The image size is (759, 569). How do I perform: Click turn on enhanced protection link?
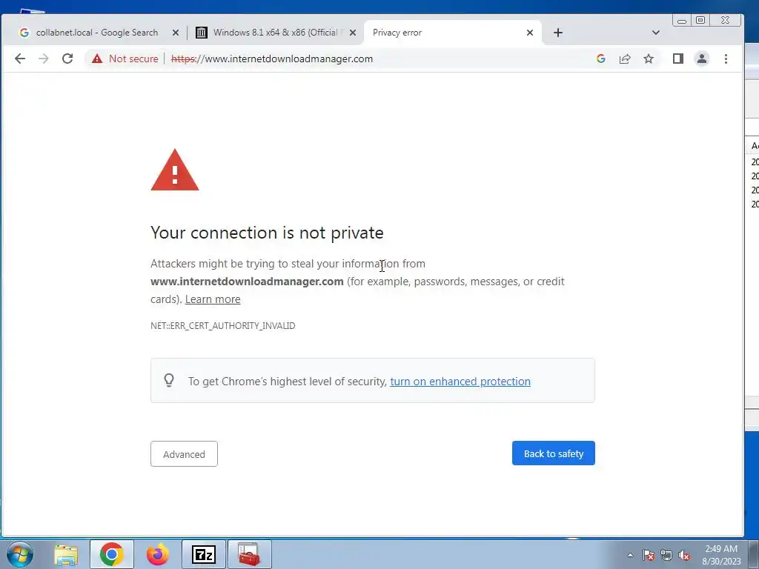click(x=460, y=382)
